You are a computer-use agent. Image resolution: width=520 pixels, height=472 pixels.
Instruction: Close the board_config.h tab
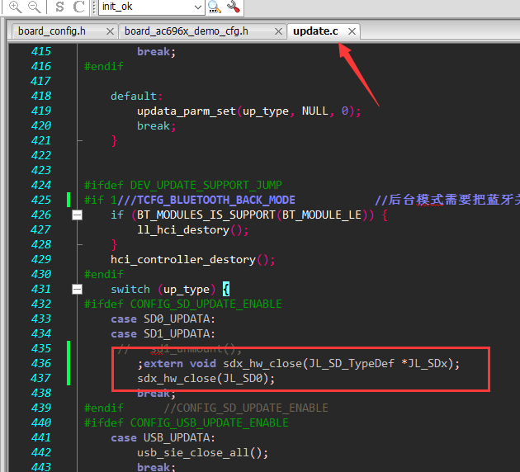[110, 31]
